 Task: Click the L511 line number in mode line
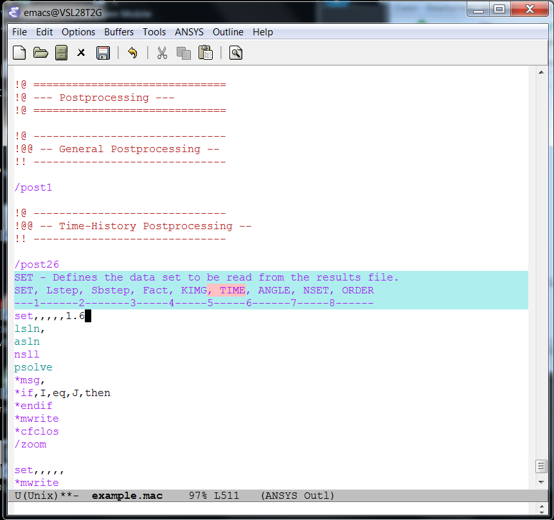226,496
